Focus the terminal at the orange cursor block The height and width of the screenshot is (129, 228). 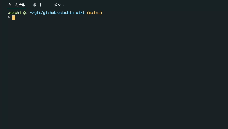13,17
